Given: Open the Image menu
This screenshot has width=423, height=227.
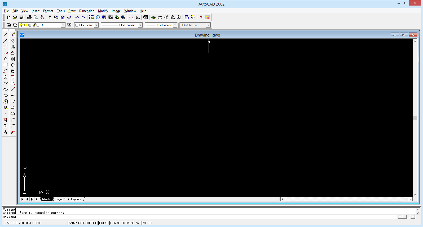Looking at the screenshot, I should coord(116,11).
